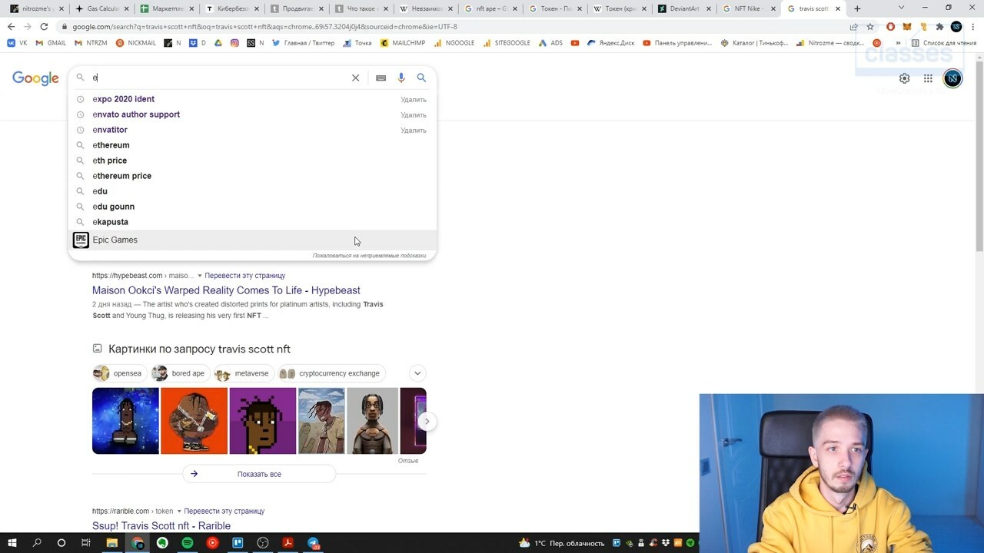
Task: Open Instagram bookmark icon
Action: pyautogui.click(x=234, y=43)
